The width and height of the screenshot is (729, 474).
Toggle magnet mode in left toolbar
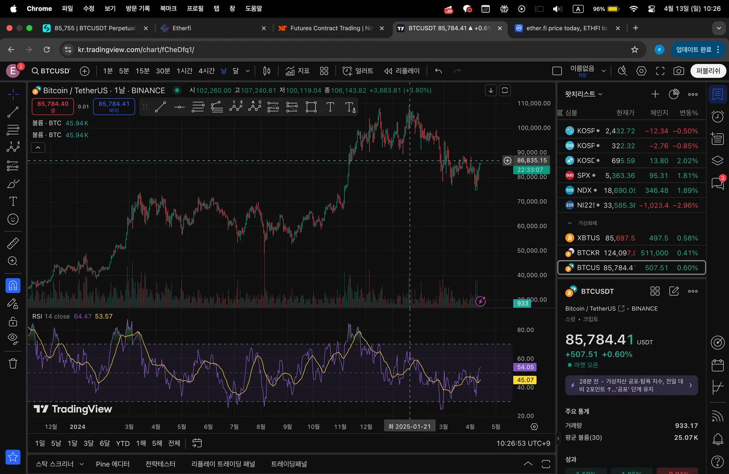13,286
